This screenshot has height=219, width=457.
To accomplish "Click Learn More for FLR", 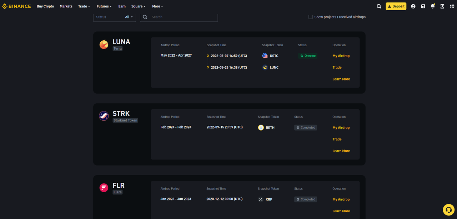I will (x=341, y=211).
